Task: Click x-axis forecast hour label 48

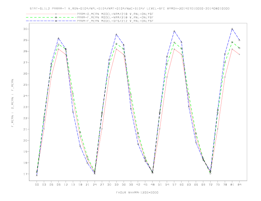Action: pos(153,185)
